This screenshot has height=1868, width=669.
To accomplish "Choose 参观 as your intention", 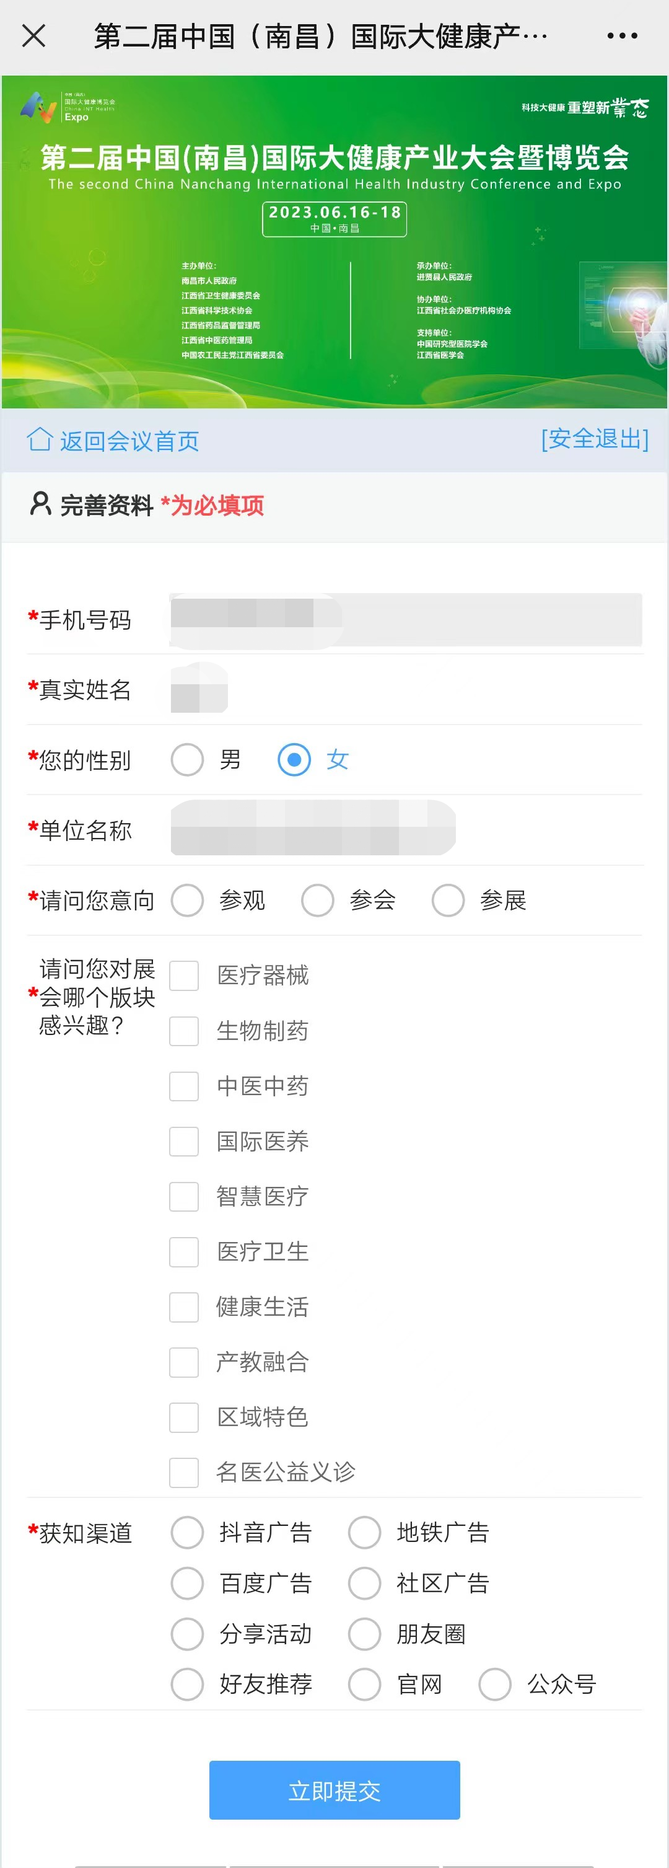I will point(187,900).
